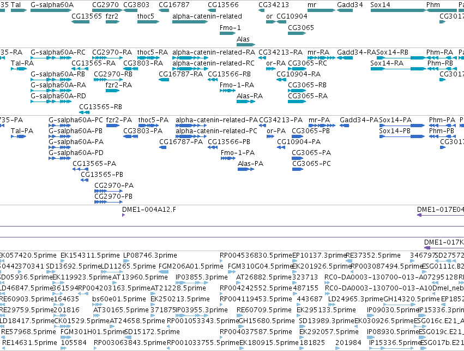Select the mr gene label
The image size is (464, 351).
coord(312,5)
